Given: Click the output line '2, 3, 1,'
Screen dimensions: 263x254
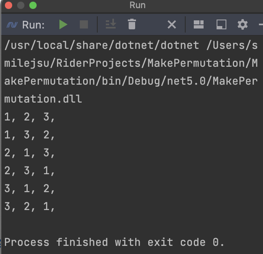Looking at the screenshot, I should pos(30,171).
